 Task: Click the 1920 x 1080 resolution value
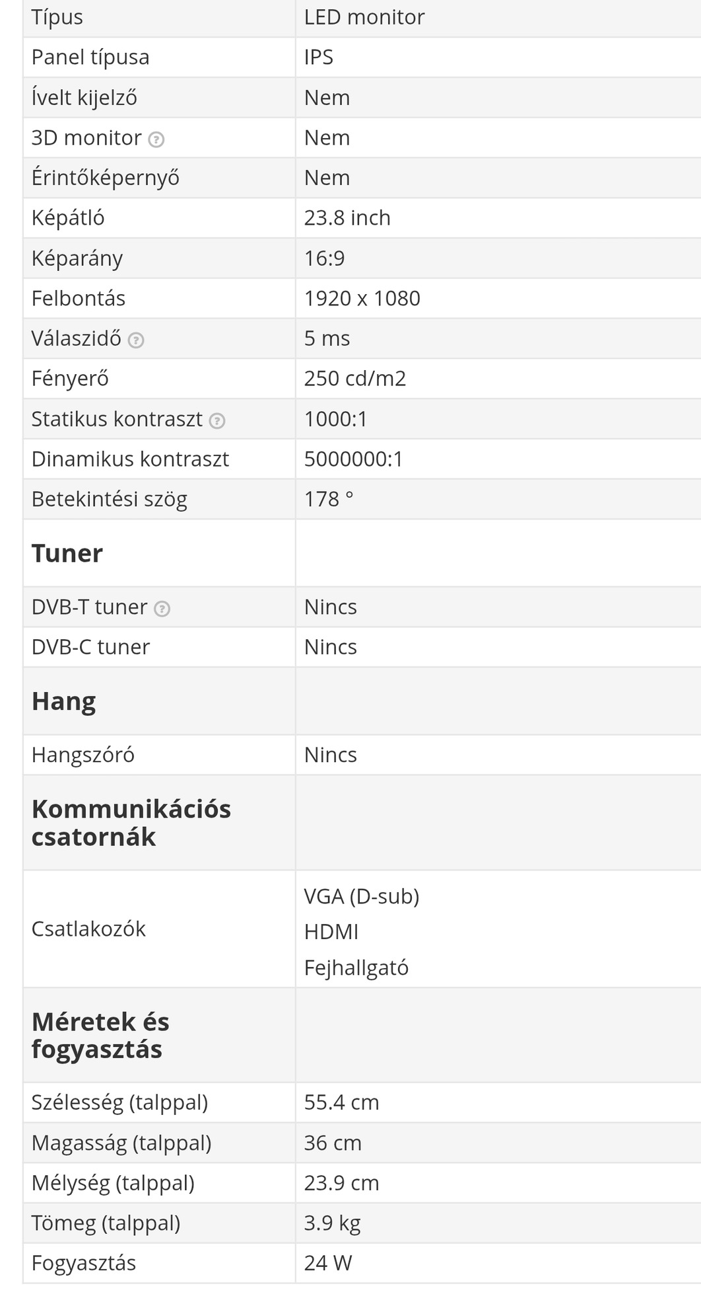(x=362, y=299)
